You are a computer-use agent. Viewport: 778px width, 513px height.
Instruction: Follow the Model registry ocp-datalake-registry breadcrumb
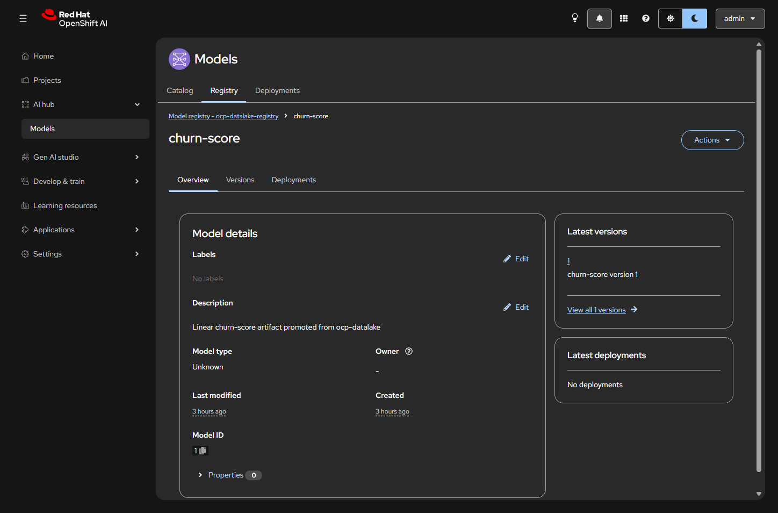click(224, 116)
